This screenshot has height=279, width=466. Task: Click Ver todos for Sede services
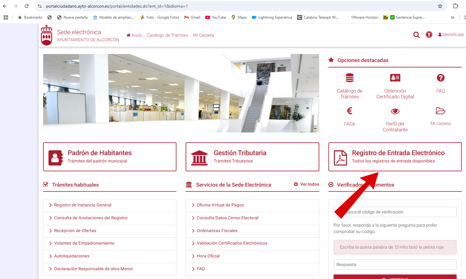coord(307,184)
